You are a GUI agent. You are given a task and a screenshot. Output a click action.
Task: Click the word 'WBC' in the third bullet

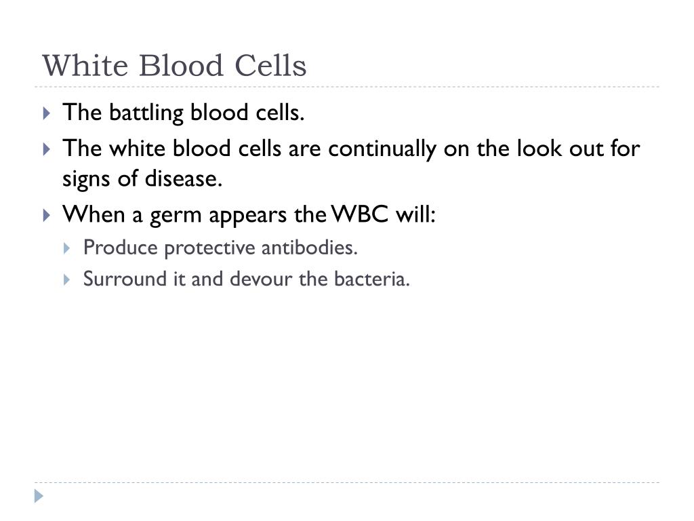[x=361, y=214]
